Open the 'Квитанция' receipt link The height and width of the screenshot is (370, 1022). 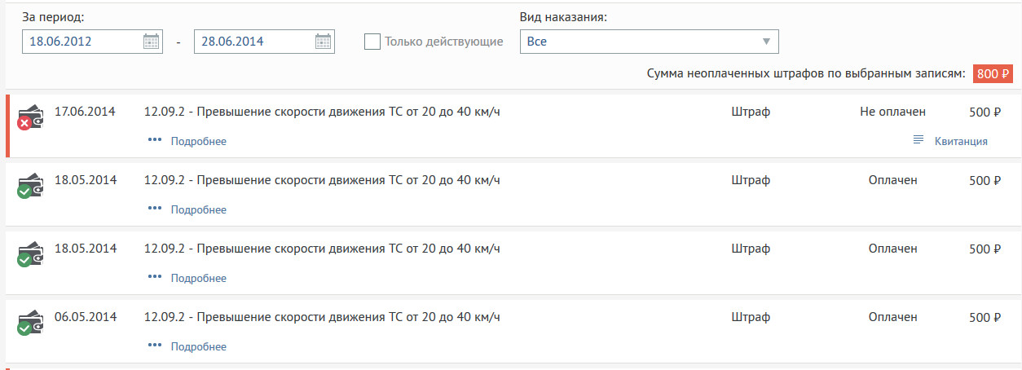click(961, 141)
